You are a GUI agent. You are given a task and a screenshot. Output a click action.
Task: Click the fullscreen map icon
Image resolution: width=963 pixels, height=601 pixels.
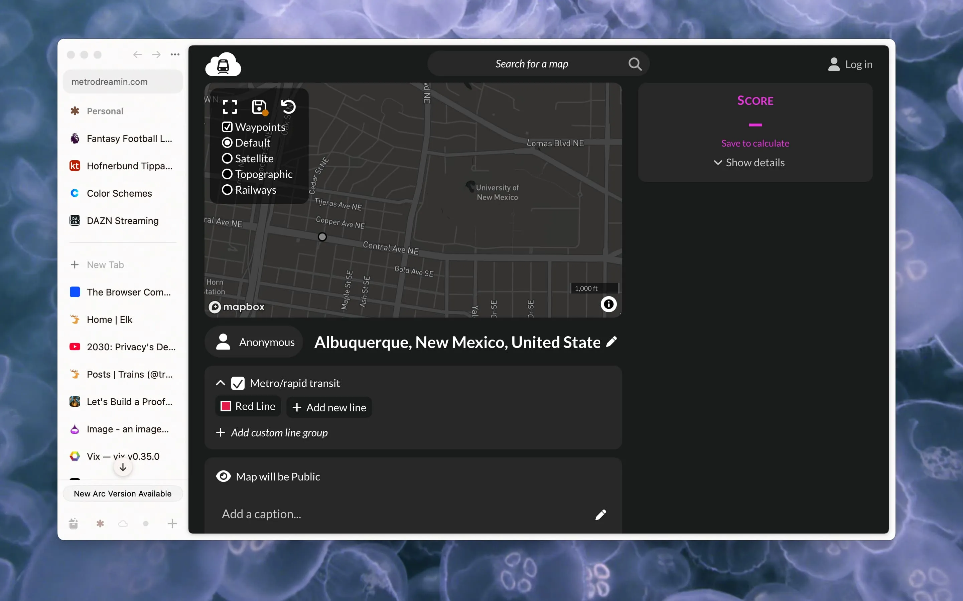coord(230,107)
